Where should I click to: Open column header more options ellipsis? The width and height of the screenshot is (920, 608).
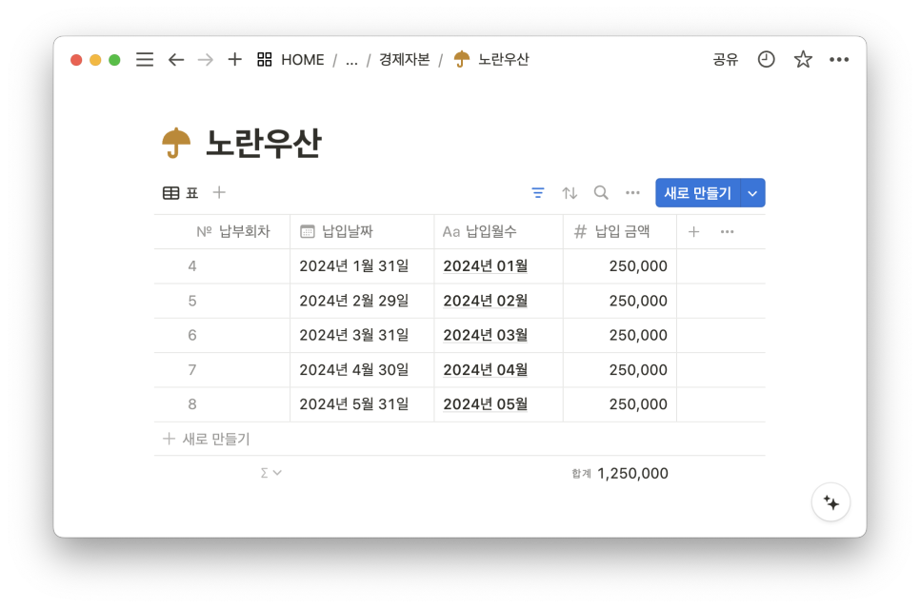click(727, 231)
